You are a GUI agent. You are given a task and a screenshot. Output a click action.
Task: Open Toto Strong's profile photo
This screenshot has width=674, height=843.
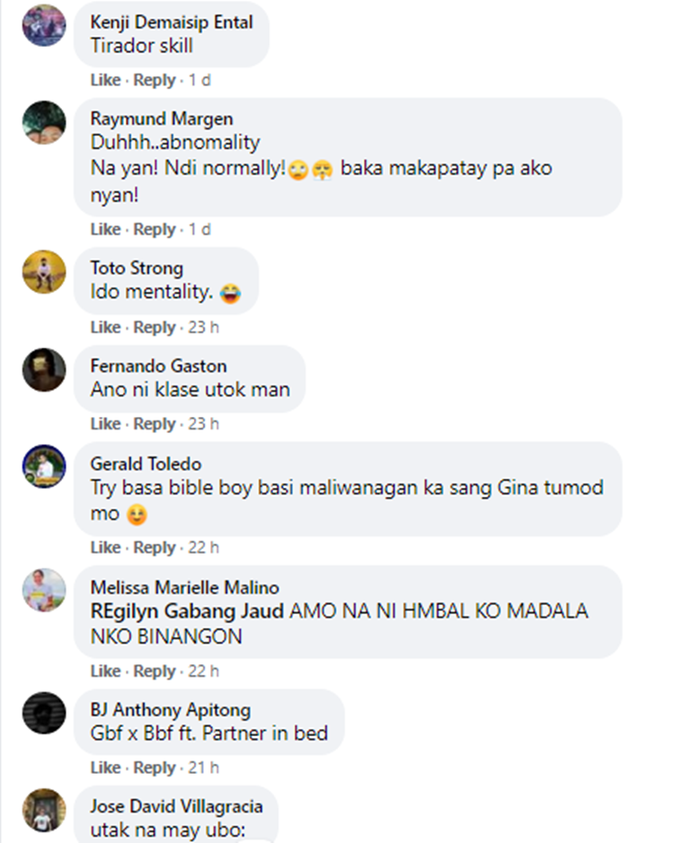tap(44, 271)
